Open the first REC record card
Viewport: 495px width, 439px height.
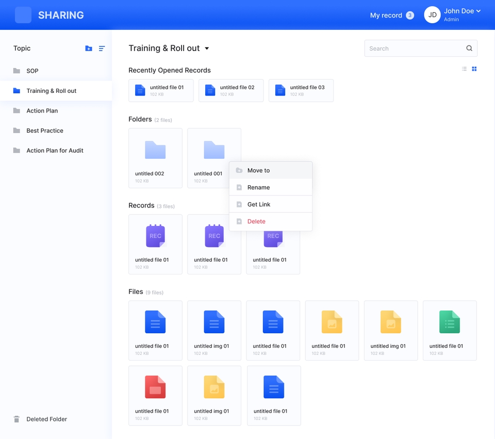(155, 245)
